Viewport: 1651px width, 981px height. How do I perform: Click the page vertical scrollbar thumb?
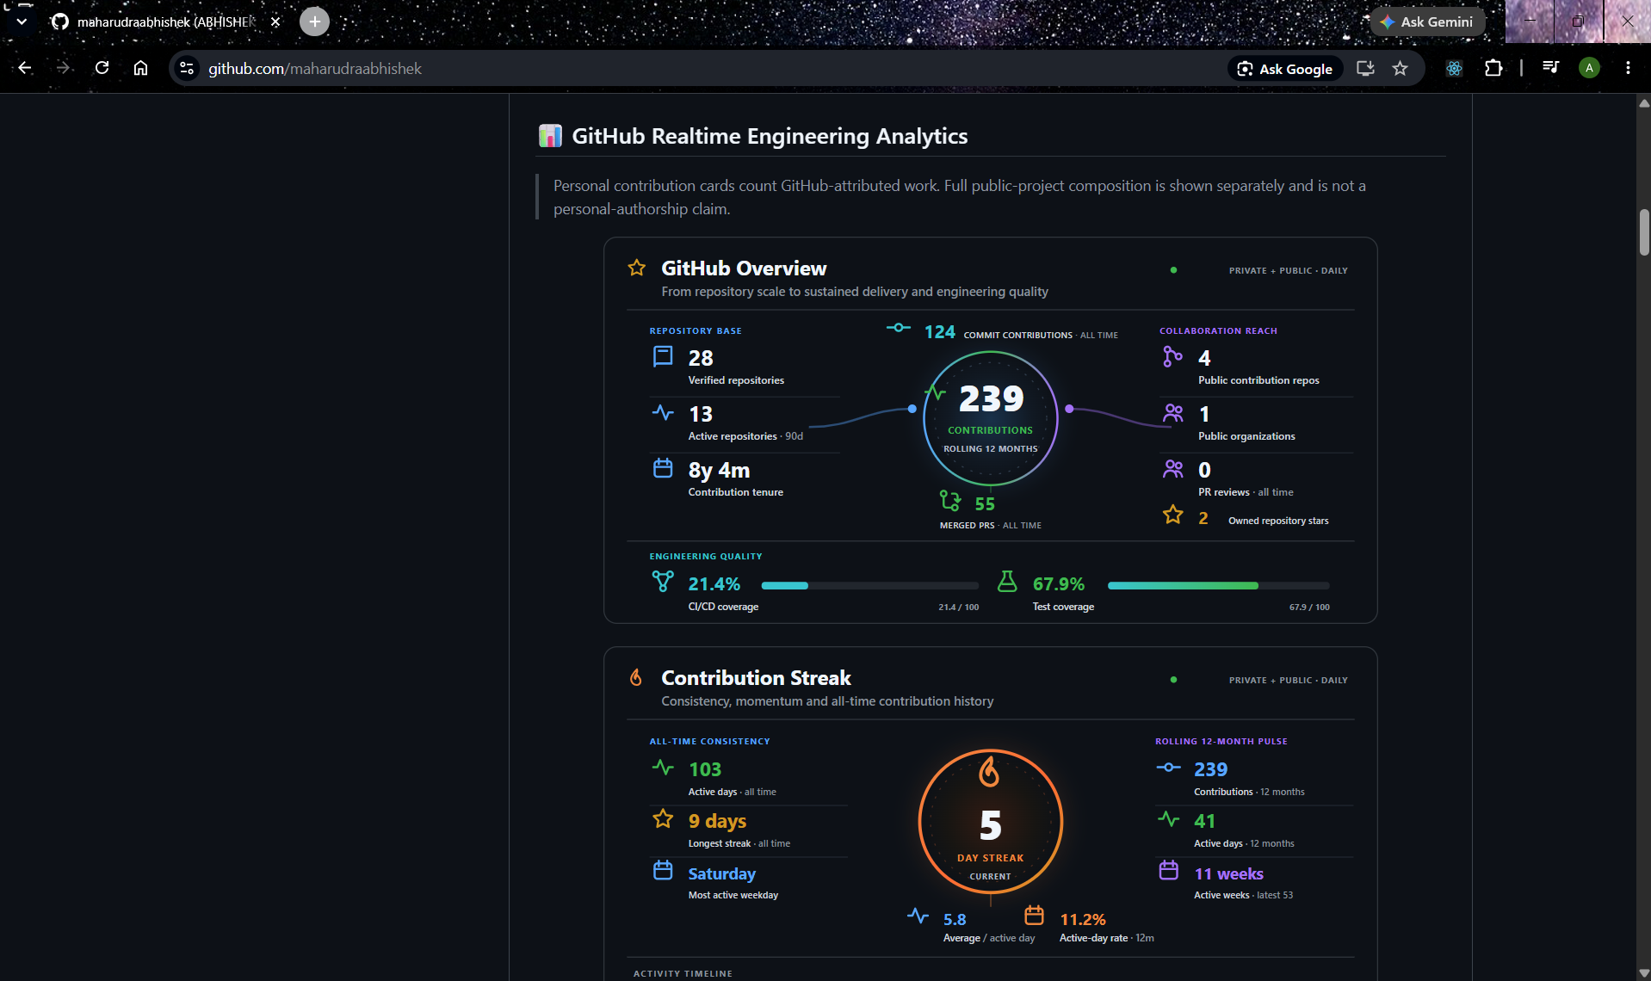point(1644,232)
